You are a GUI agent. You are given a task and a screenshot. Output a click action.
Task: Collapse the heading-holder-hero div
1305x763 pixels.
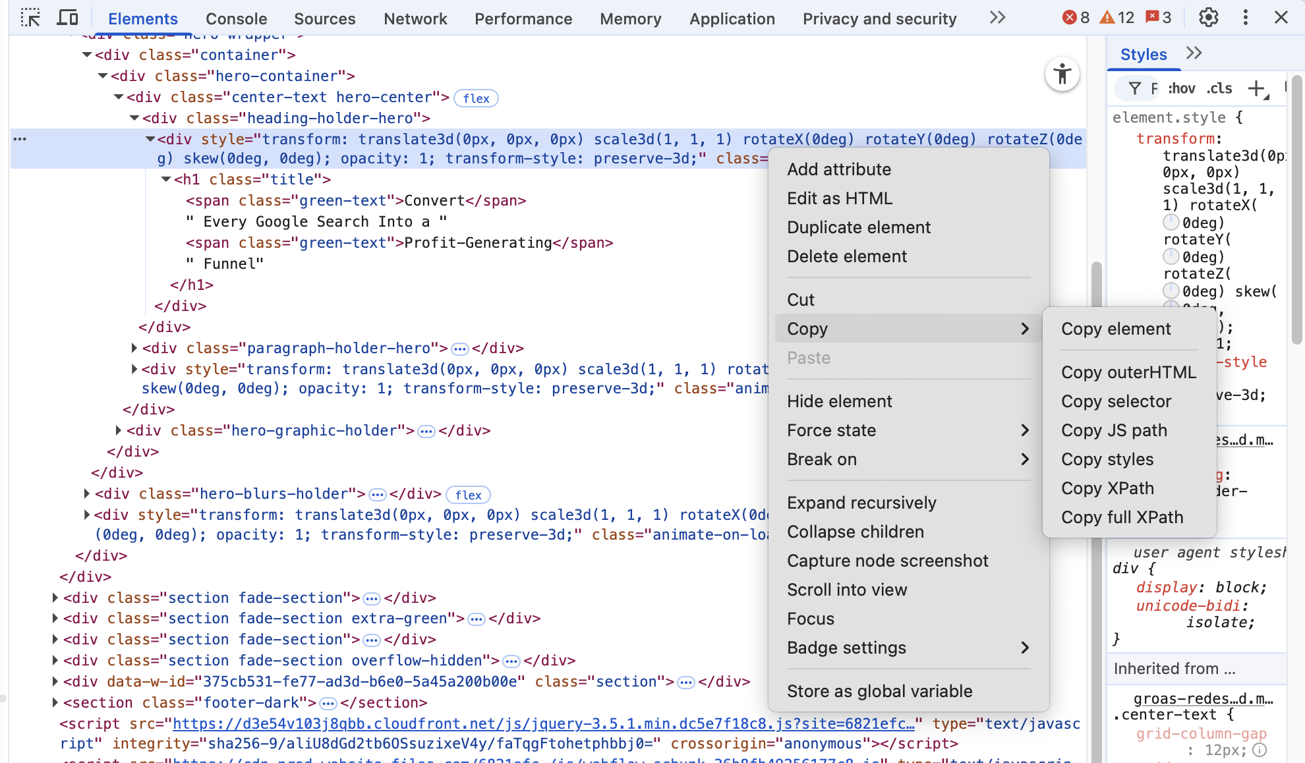(134, 118)
